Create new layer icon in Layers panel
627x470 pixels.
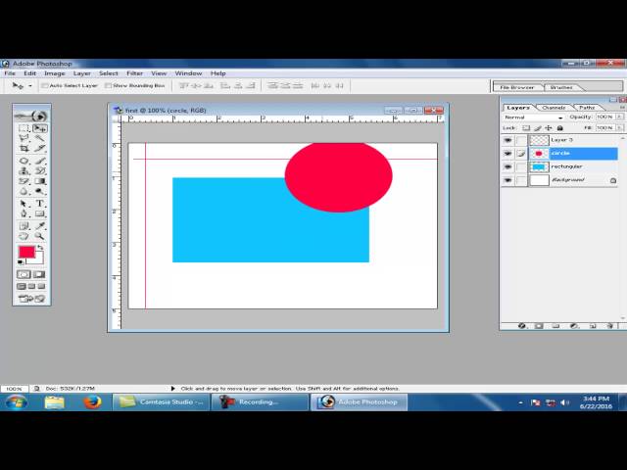[593, 326]
